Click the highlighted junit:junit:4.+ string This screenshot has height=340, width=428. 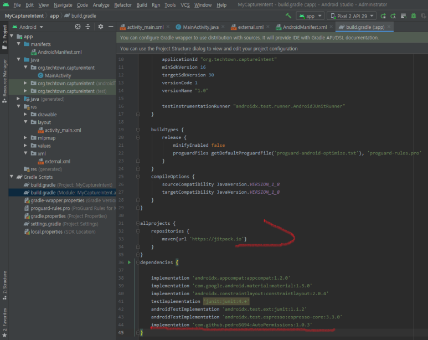(226, 301)
